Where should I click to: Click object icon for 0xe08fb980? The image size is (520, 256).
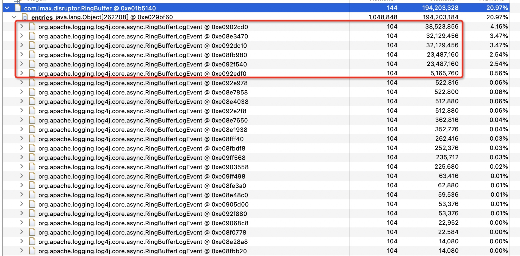(32, 55)
